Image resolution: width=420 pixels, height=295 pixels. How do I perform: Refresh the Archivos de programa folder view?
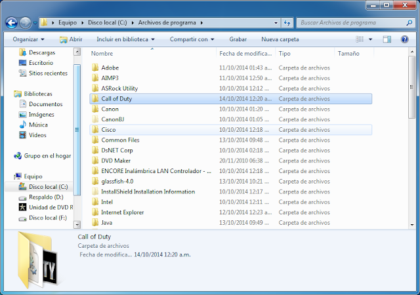pos(287,23)
